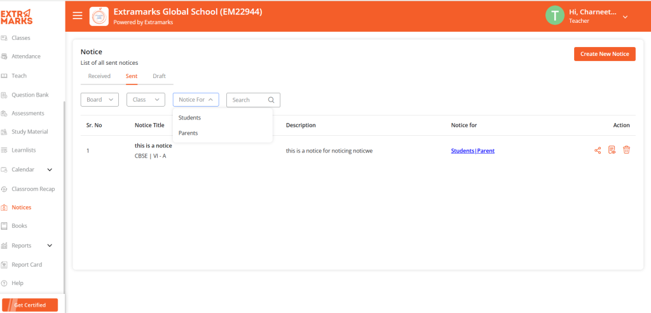Open the Teach menu item

point(19,76)
